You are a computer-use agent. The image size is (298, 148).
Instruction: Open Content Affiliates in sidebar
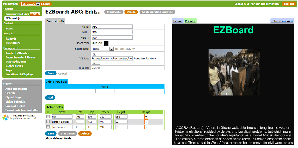click(x=17, y=53)
